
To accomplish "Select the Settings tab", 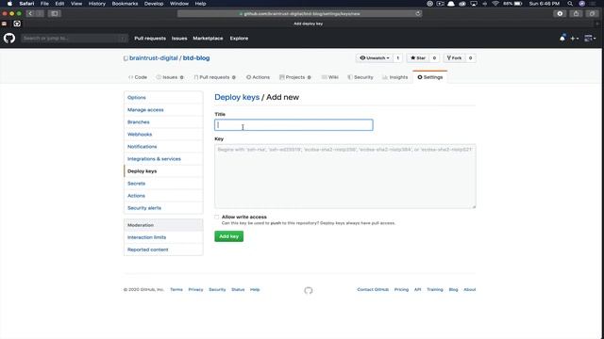I will (x=430, y=77).
